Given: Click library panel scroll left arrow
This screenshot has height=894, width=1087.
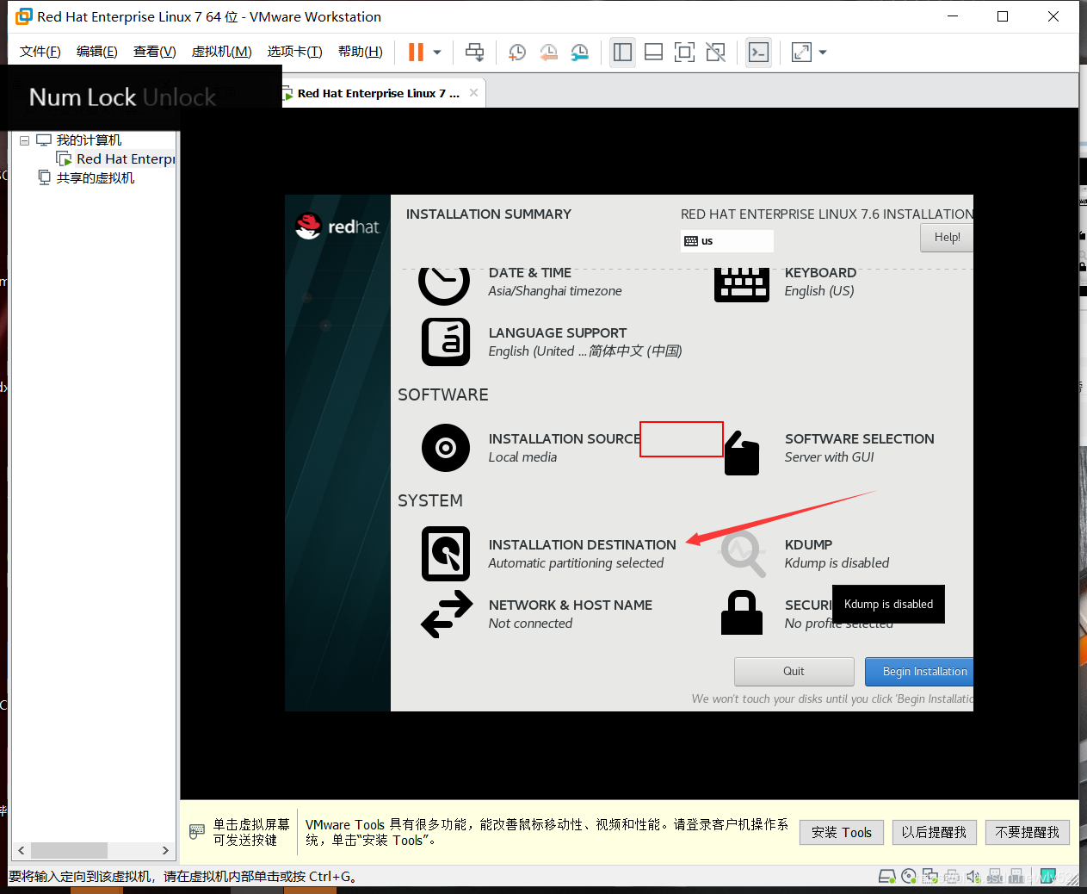Looking at the screenshot, I should [x=21, y=850].
